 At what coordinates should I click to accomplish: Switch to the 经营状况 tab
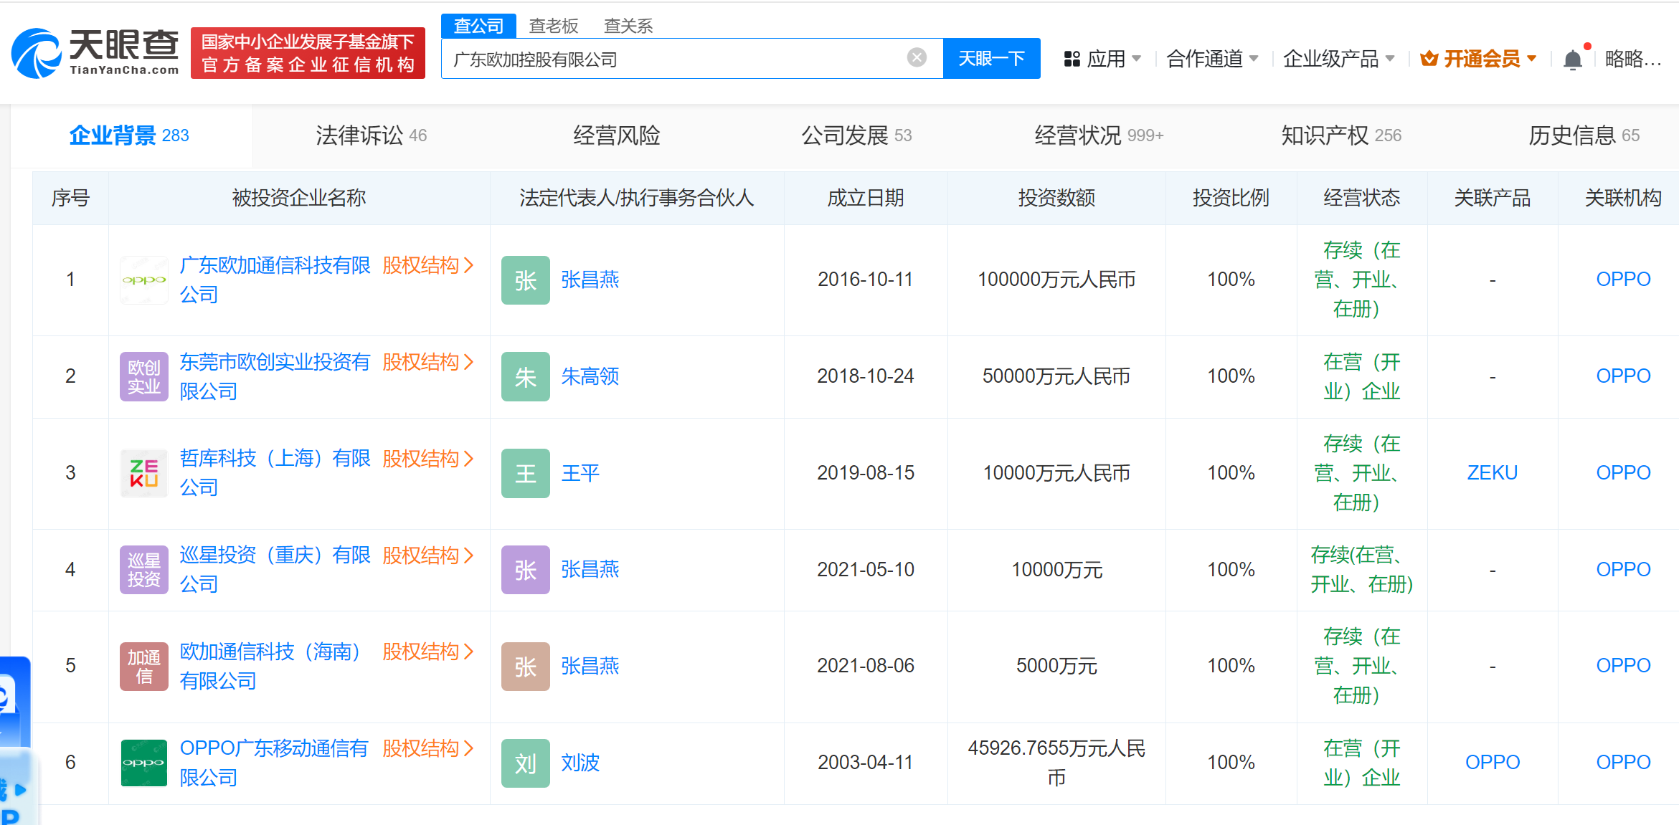[x=1099, y=135]
